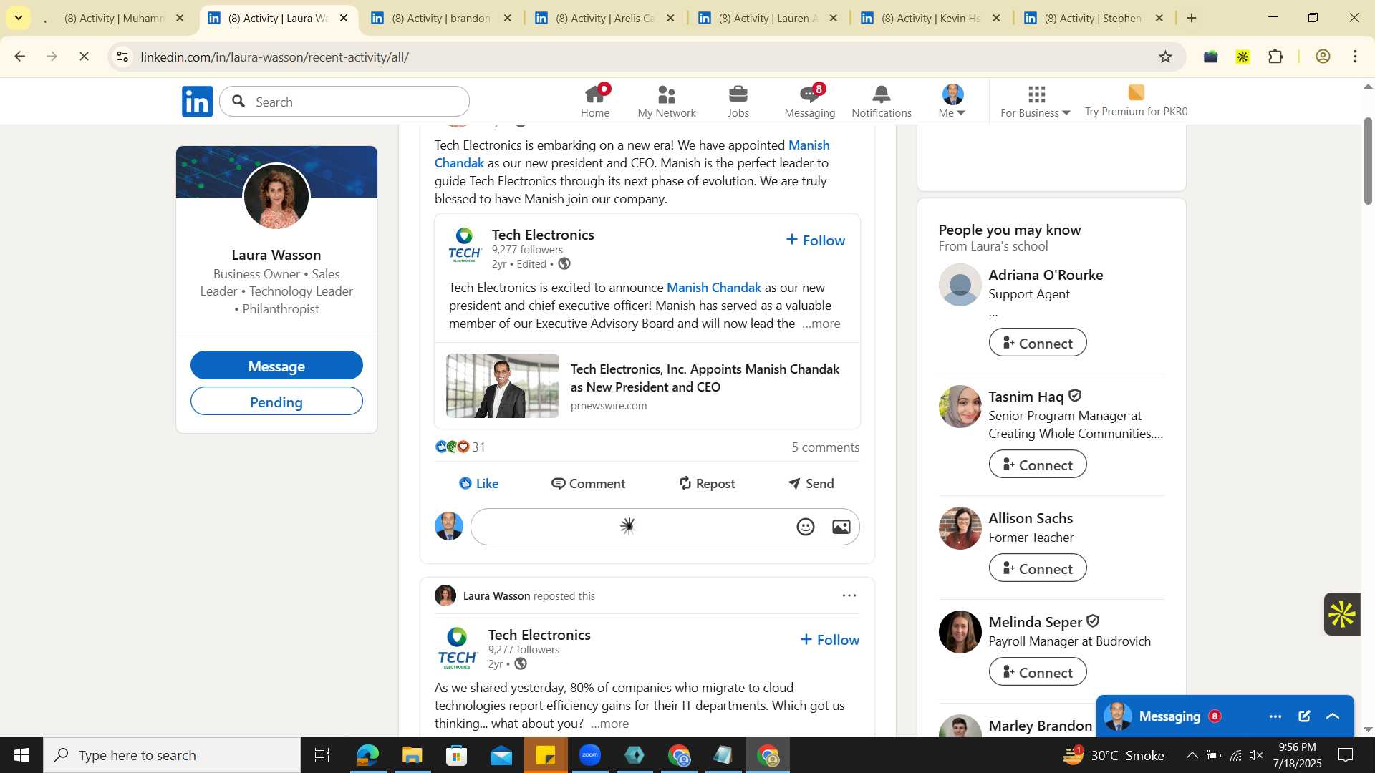
Task: Stop loading the page
Action: tap(84, 57)
